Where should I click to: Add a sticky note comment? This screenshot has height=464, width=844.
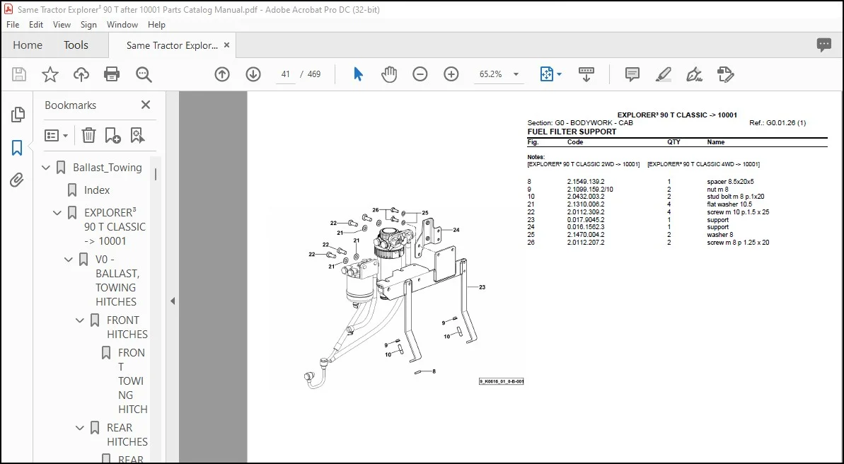(632, 74)
